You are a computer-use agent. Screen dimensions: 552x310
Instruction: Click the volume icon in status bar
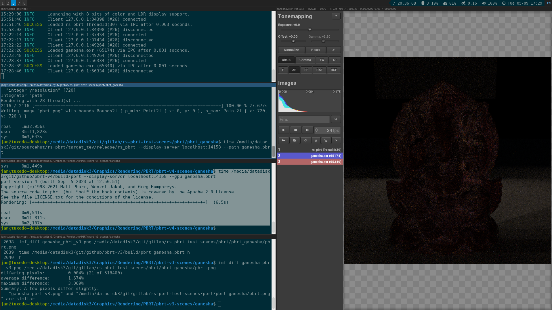484,3
